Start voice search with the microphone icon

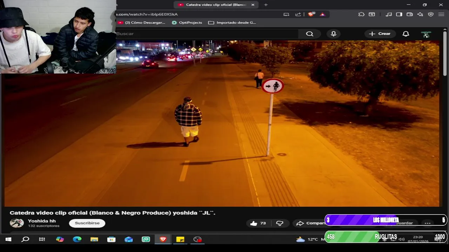(334, 34)
